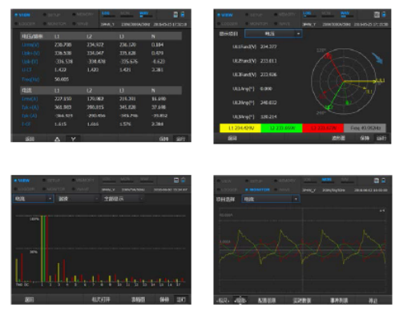Open third display dropdown on harmonic screen

123,199
